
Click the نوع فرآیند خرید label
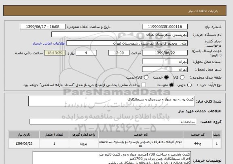(209, 85)
